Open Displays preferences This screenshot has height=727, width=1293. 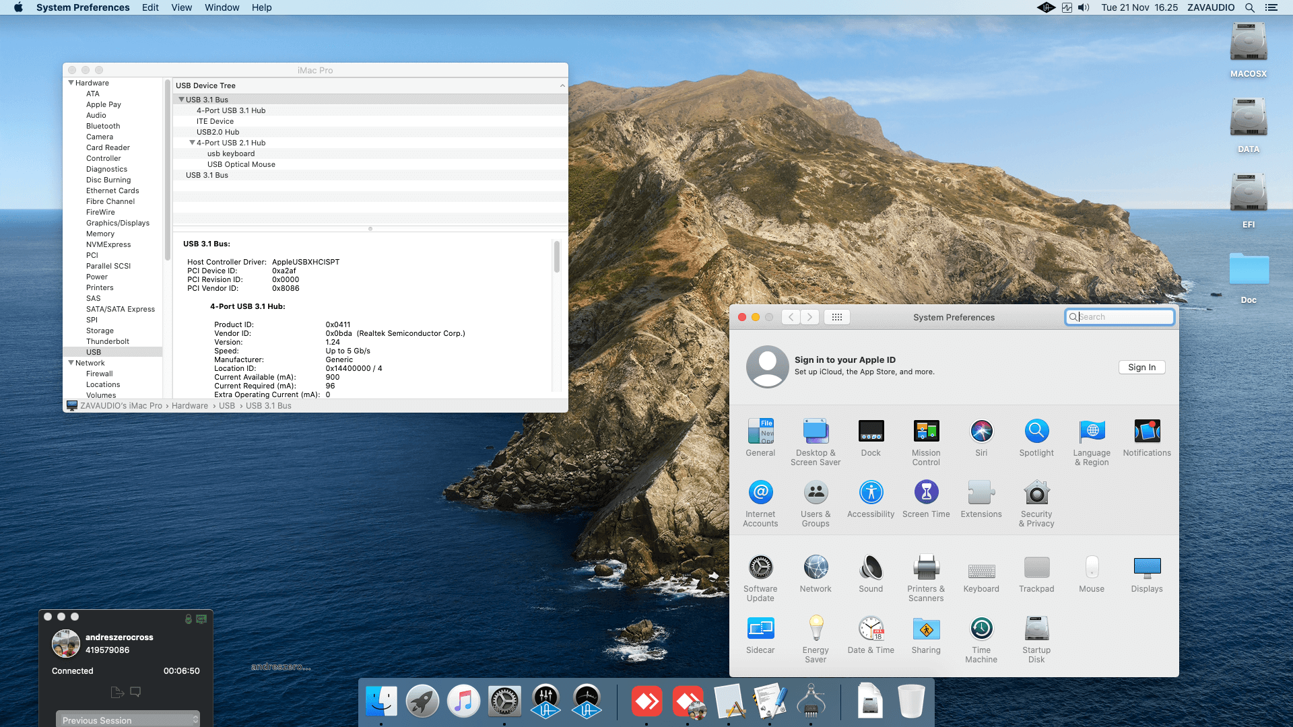[x=1147, y=574]
